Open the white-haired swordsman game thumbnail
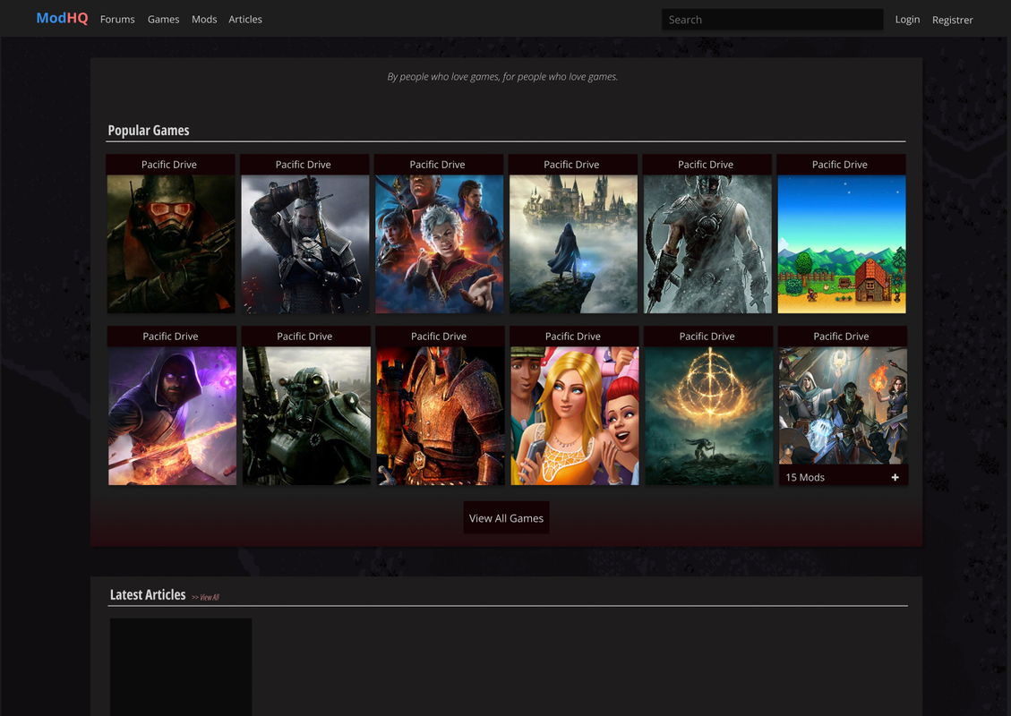The width and height of the screenshot is (1011, 716). click(x=305, y=243)
